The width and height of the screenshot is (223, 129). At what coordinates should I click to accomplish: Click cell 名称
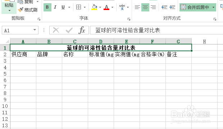(75, 54)
